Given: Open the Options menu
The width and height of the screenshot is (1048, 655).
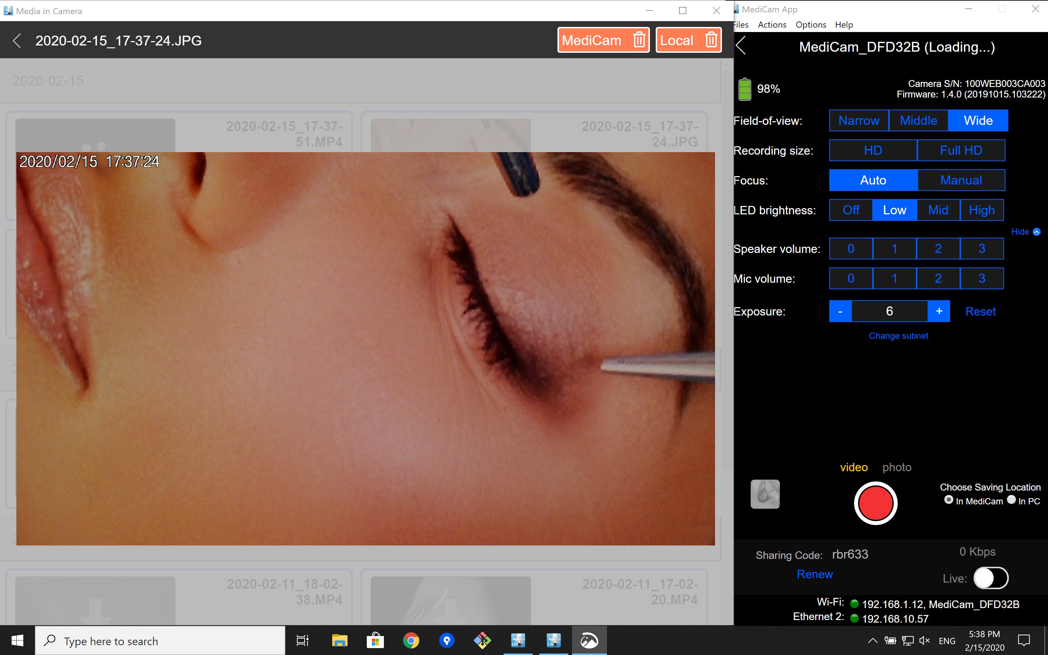Looking at the screenshot, I should click(x=811, y=25).
